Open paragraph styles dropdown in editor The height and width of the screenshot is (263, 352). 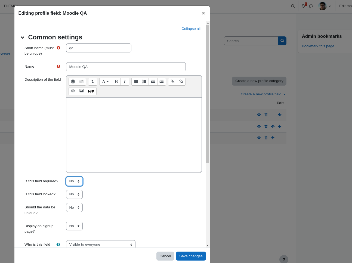click(x=106, y=82)
